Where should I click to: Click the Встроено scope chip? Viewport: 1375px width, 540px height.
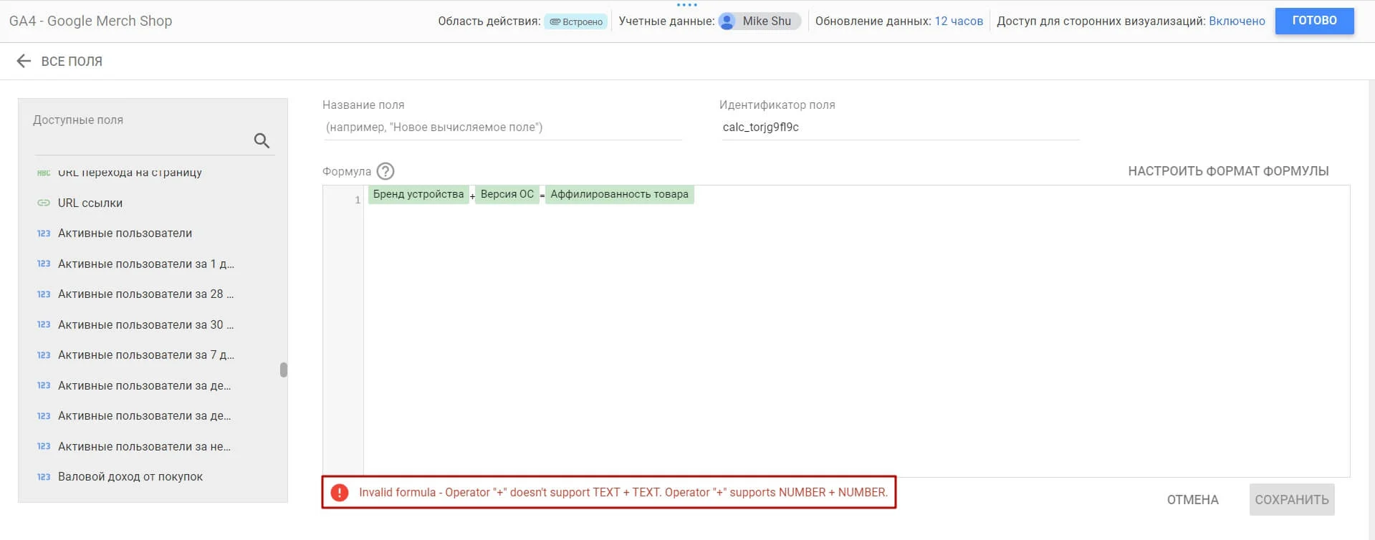pyautogui.click(x=576, y=21)
